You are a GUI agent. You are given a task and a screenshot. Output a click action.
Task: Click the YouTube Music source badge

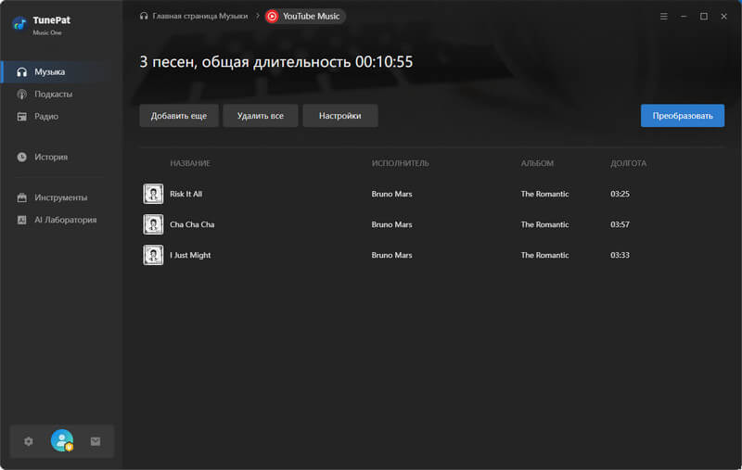click(x=305, y=17)
